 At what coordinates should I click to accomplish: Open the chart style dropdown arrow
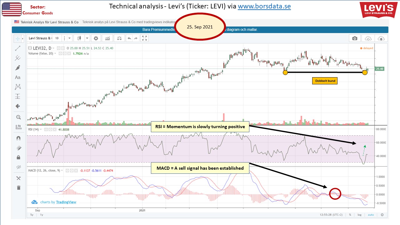pyautogui.click(x=87, y=38)
